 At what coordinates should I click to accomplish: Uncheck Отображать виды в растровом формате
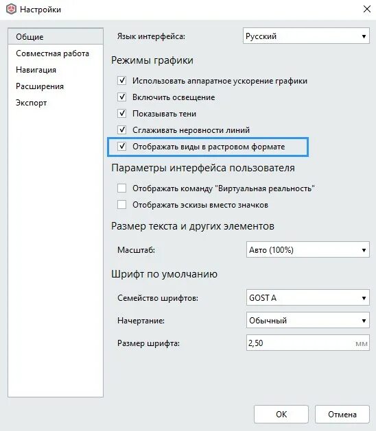click(121, 146)
